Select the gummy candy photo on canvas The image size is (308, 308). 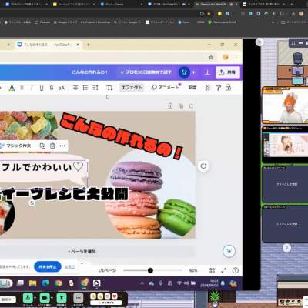(x=28, y=126)
